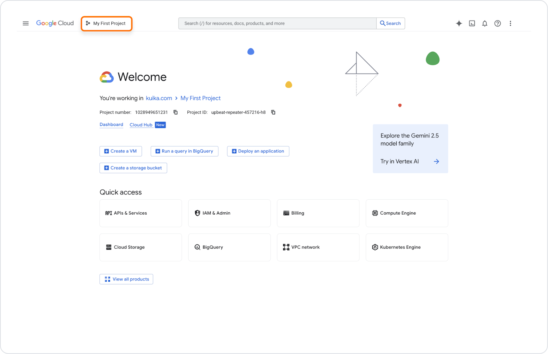Click the VPC network icon
Screen dimensions: 548x354
pos(286,247)
